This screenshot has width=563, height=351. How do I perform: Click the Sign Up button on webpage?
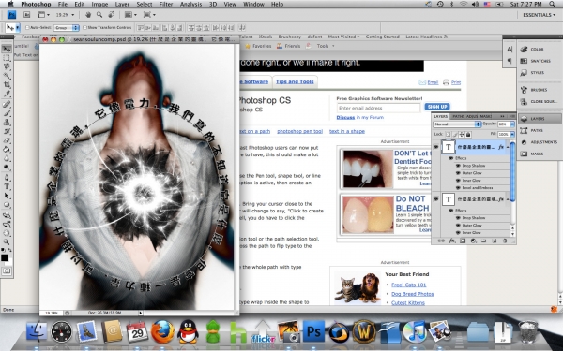click(x=437, y=107)
